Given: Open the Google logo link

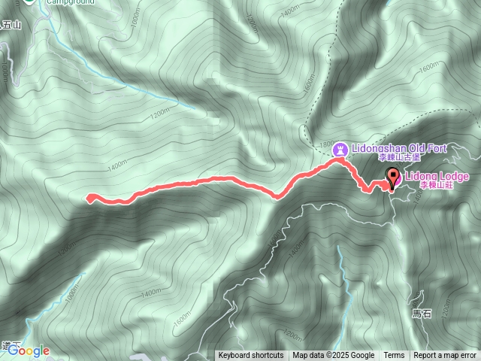Looking at the screenshot, I should 29,351.
